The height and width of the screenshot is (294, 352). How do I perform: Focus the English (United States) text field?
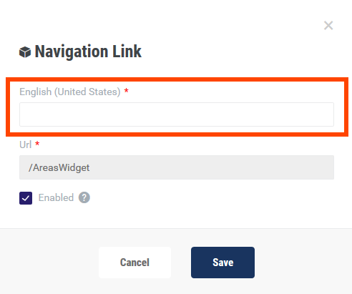pos(177,114)
